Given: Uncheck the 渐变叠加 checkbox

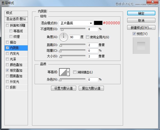Looking at the screenshot, I should pos(7,70).
